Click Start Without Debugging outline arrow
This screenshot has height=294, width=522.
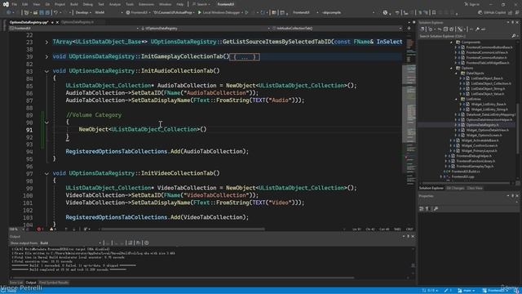point(246,13)
